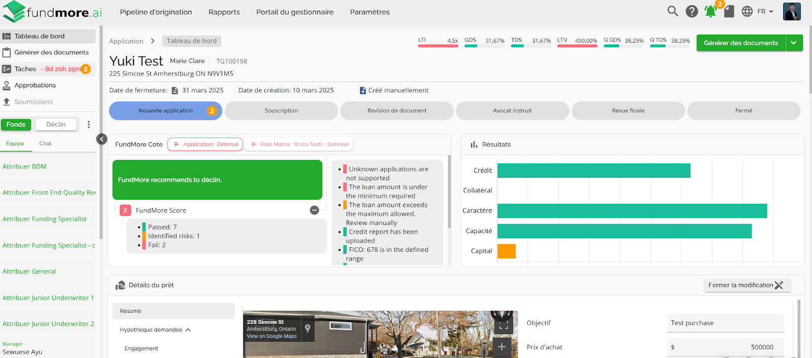The width and height of the screenshot is (812, 358).
Task: Select the Revision de document stage
Action: tap(397, 111)
